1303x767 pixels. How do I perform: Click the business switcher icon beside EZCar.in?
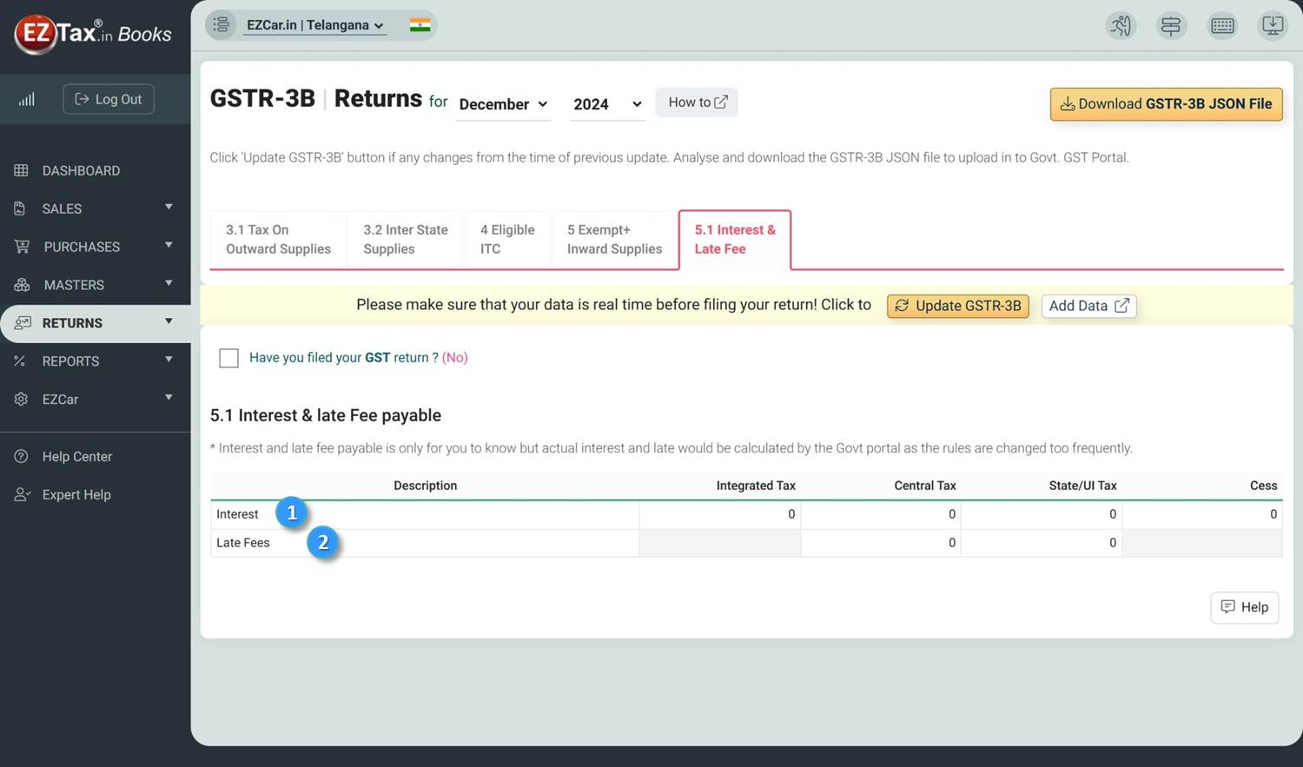pyautogui.click(x=222, y=24)
